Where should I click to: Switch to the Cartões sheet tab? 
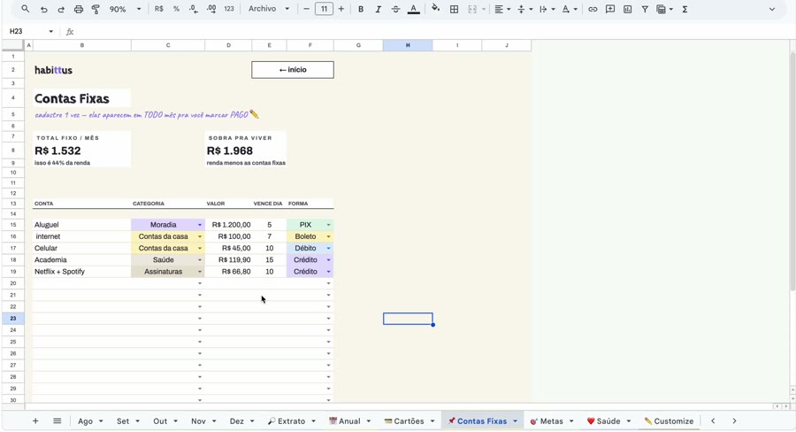coord(404,421)
